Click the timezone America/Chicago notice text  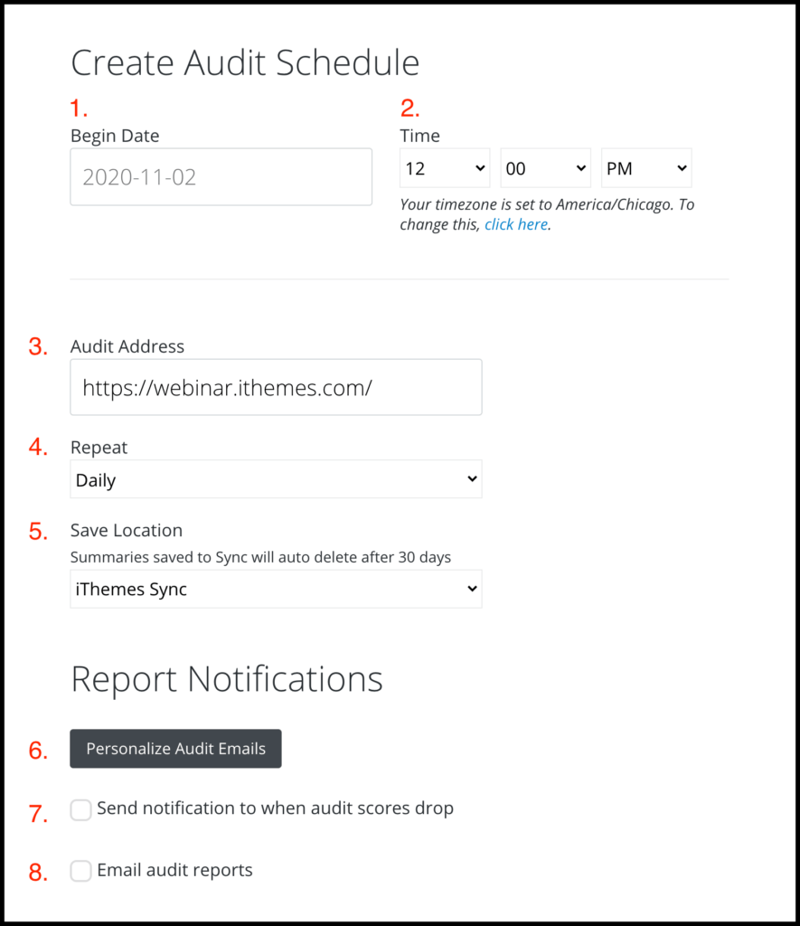[x=547, y=214]
